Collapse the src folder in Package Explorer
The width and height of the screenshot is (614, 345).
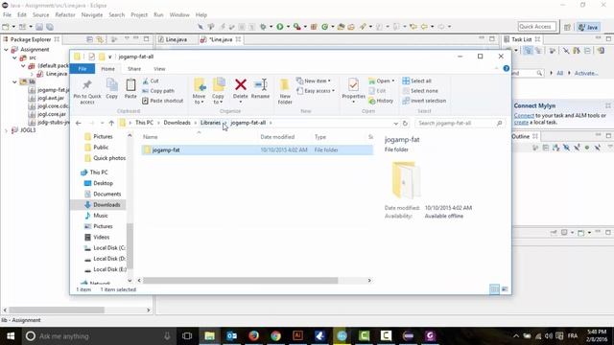click(x=15, y=57)
